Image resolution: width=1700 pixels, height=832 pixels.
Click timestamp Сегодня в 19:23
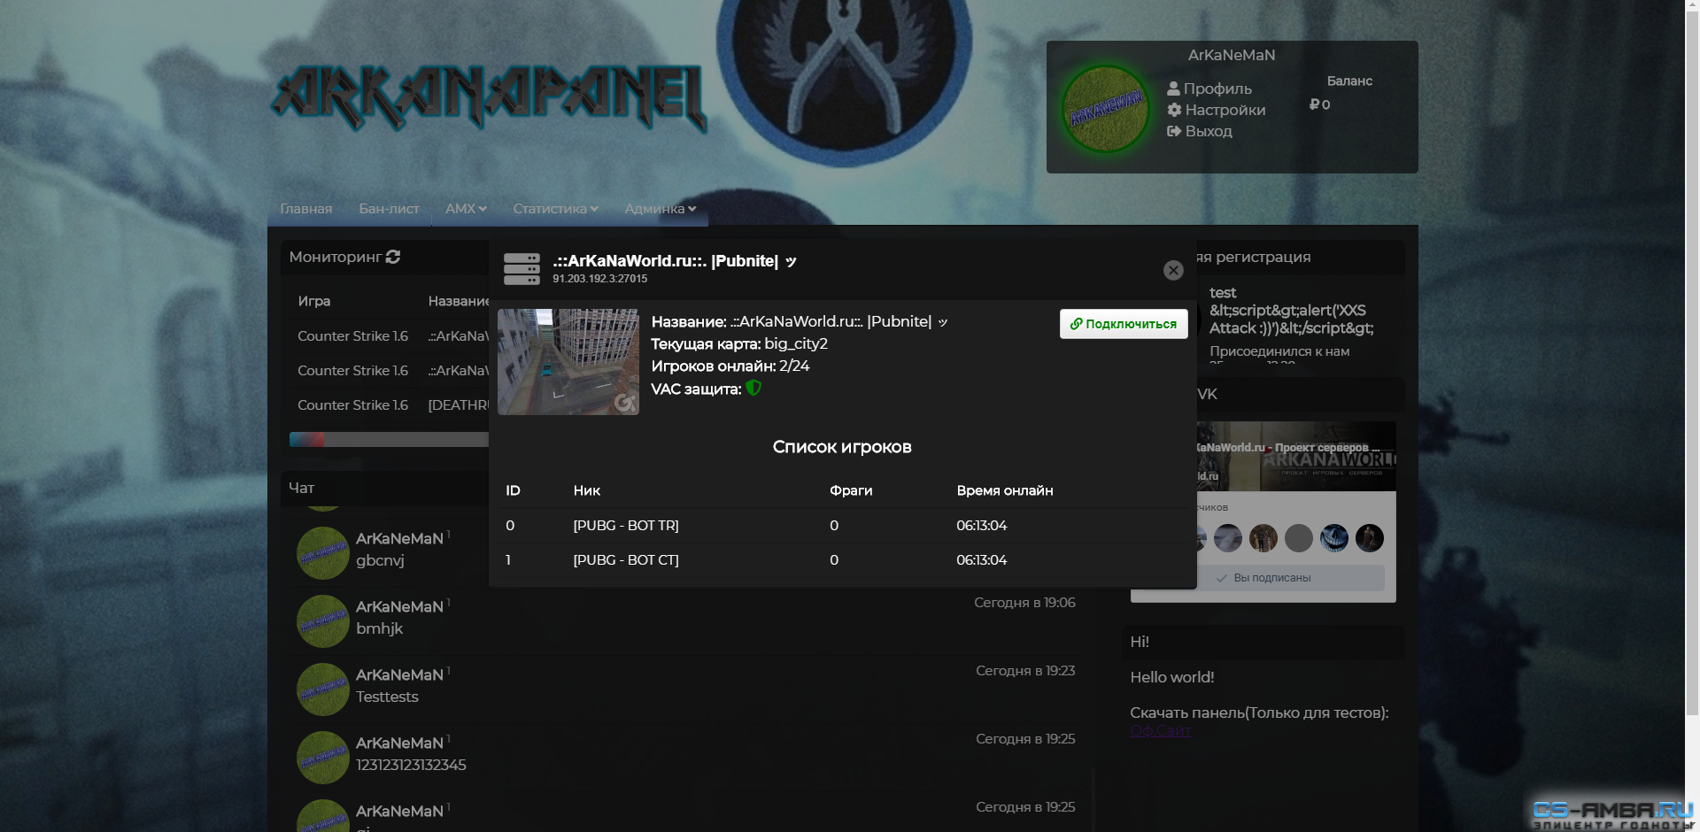click(1025, 671)
